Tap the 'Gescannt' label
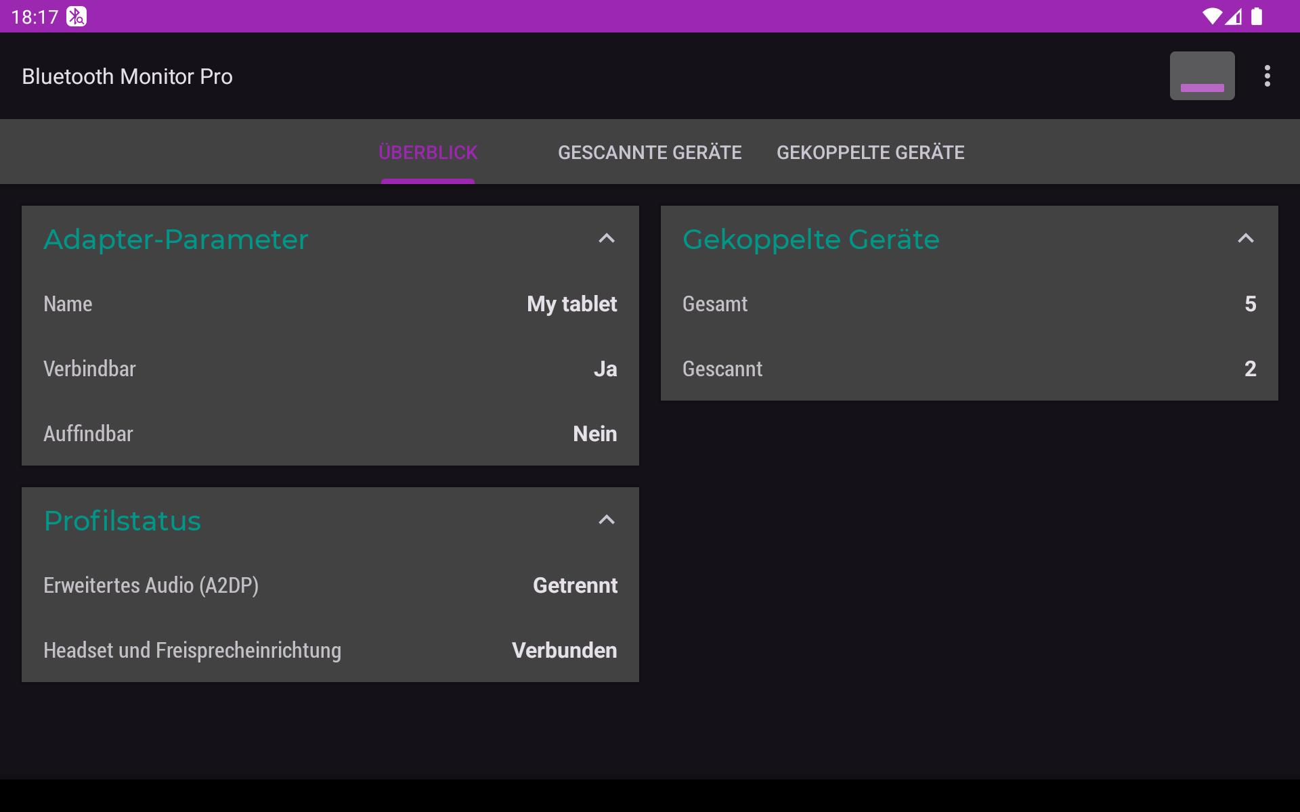Screen dimensions: 1300x812 point(722,369)
